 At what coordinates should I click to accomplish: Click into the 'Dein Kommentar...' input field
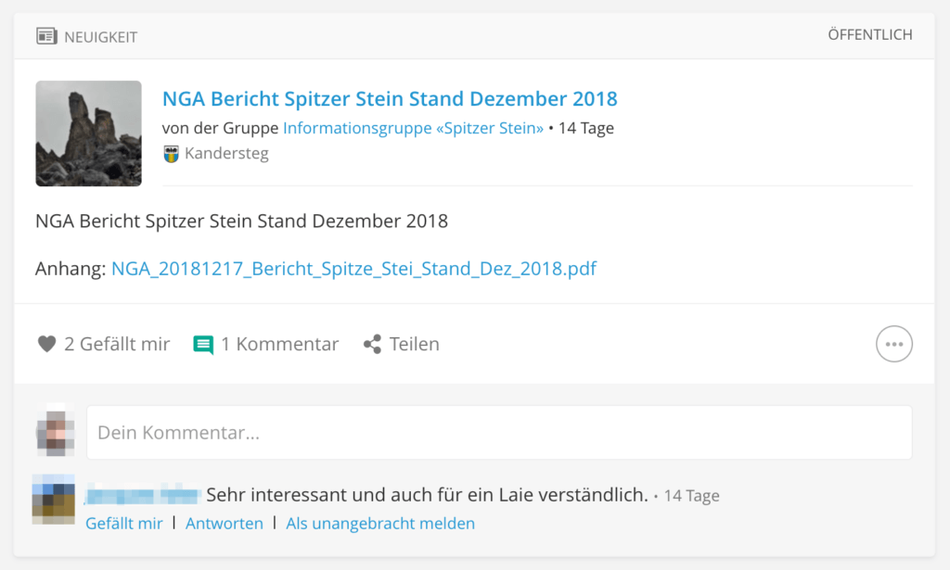tap(499, 432)
